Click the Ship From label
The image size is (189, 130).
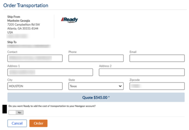[x=14, y=17]
